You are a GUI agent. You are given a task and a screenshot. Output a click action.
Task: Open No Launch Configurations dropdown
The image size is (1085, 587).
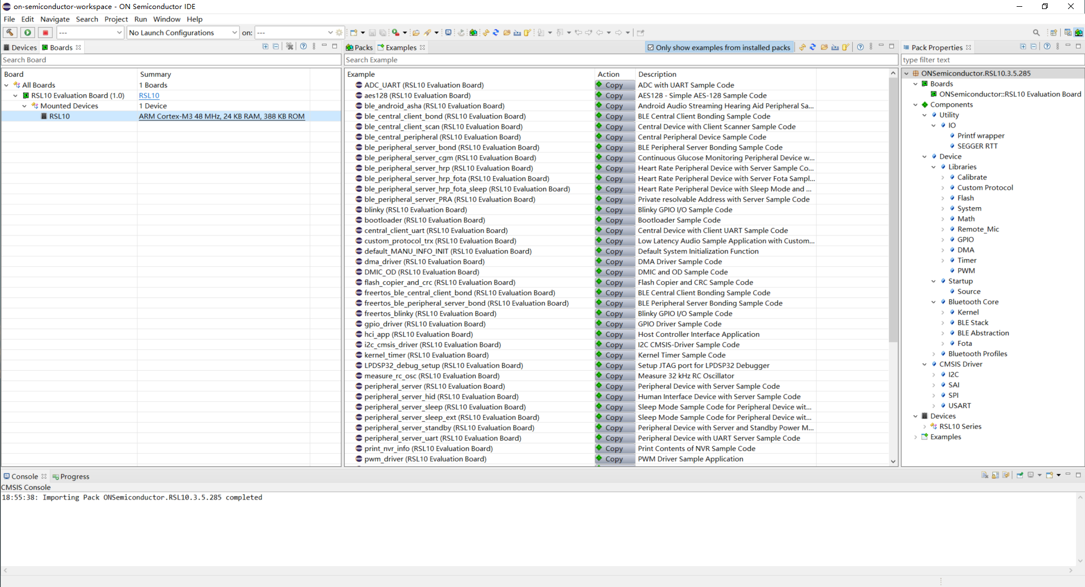183,33
